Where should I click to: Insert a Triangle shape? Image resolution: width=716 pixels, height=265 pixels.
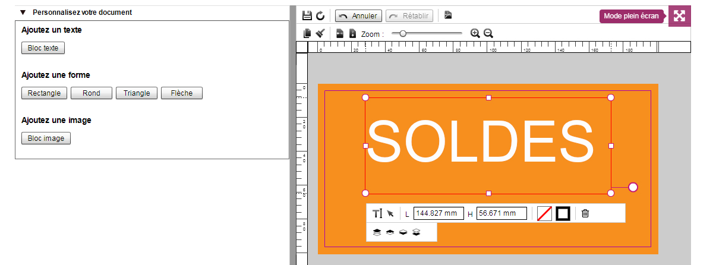click(137, 93)
